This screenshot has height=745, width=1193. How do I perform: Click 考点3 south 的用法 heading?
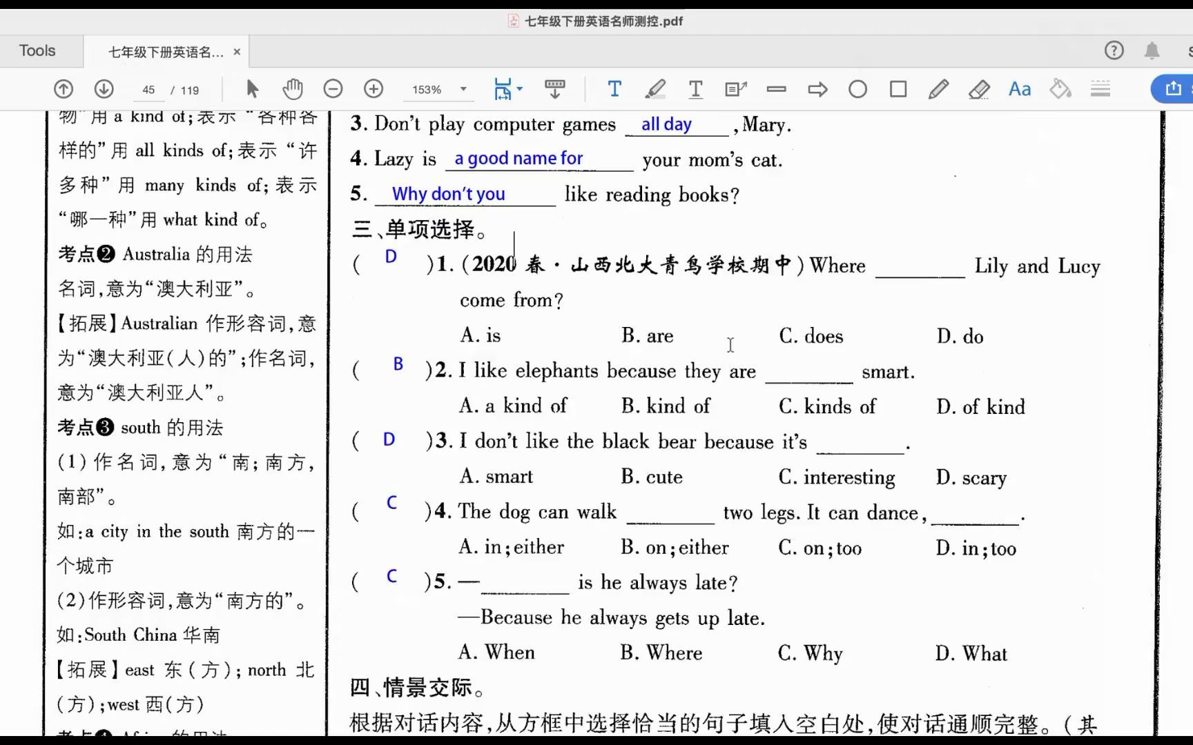pos(141,427)
